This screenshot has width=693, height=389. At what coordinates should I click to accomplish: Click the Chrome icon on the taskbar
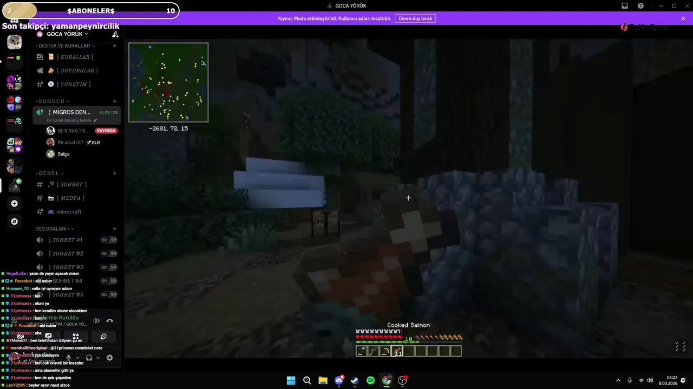click(387, 380)
